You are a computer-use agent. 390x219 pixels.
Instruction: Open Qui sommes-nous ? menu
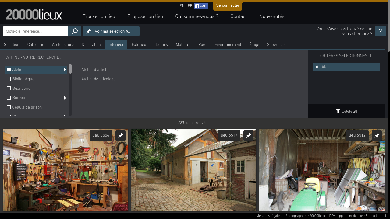tap(197, 16)
